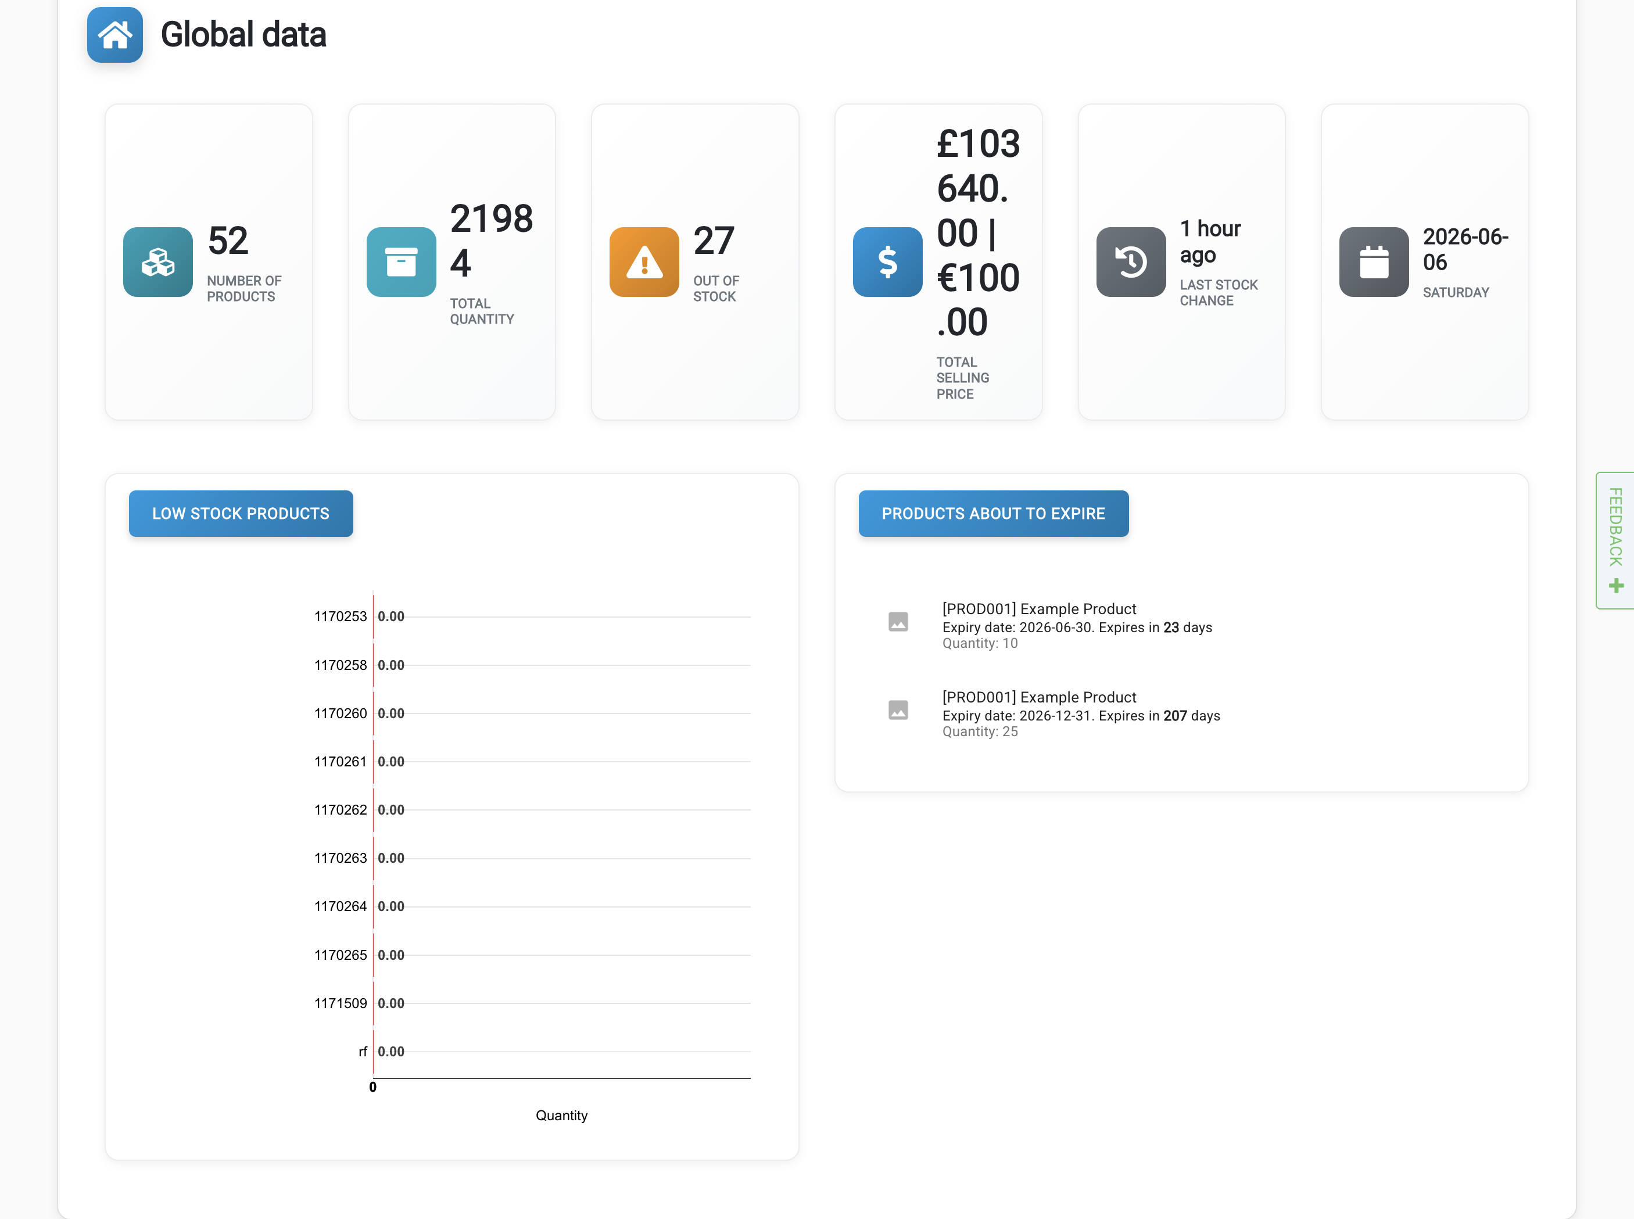Click chart label 1170253

point(341,616)
